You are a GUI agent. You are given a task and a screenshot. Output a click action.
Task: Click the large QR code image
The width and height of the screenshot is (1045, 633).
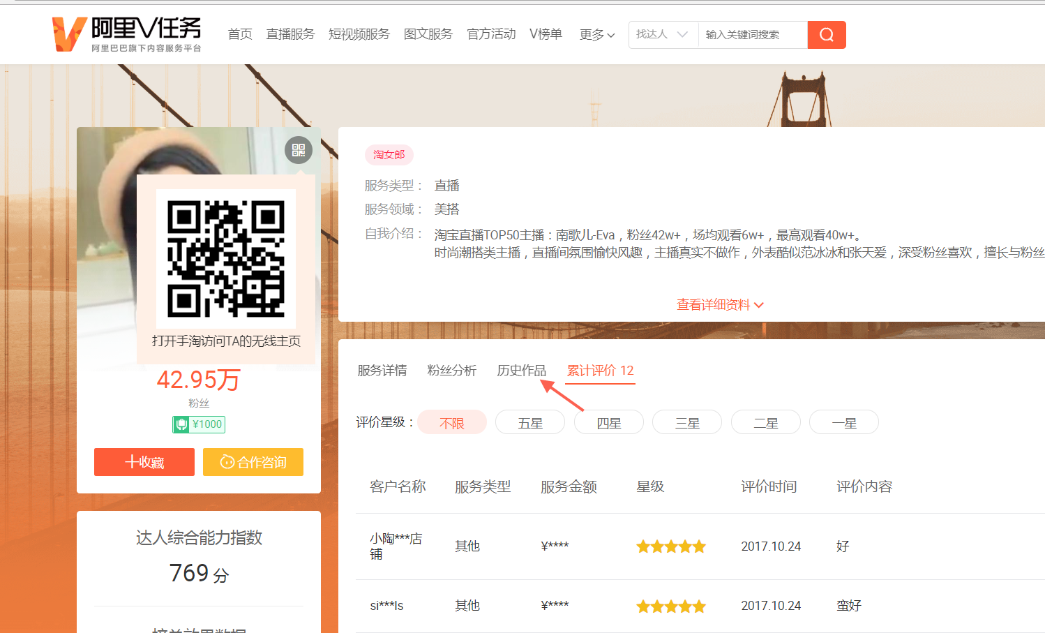226,259
